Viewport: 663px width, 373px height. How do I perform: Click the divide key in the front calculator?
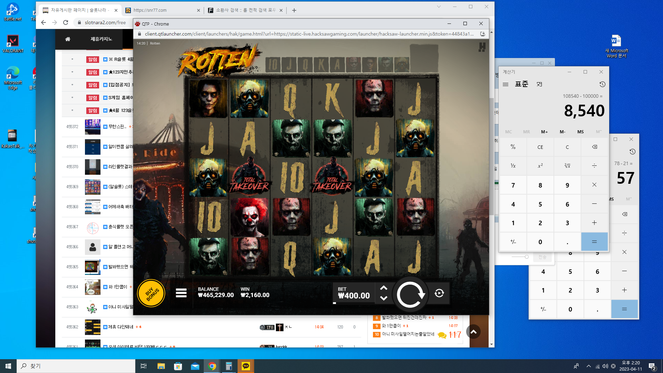594,166
